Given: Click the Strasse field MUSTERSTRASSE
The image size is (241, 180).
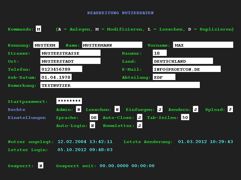Looking at the screenshot, I should click(x=70, y=53).
